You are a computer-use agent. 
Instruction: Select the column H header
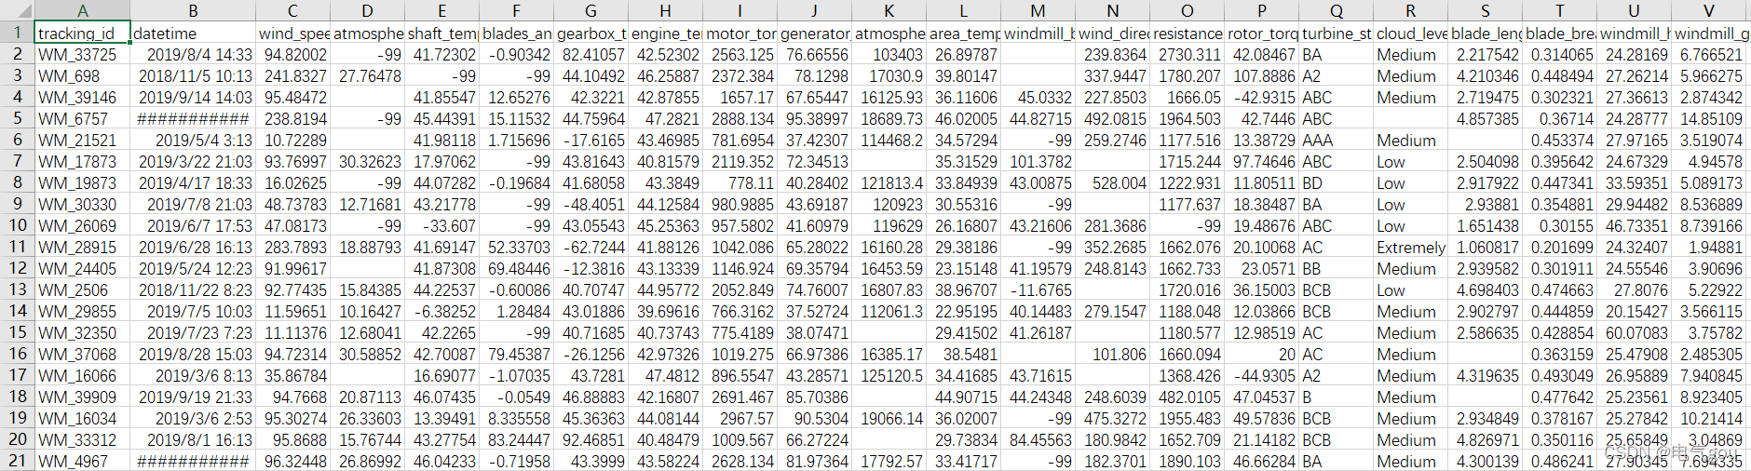[x=665, y=11]
